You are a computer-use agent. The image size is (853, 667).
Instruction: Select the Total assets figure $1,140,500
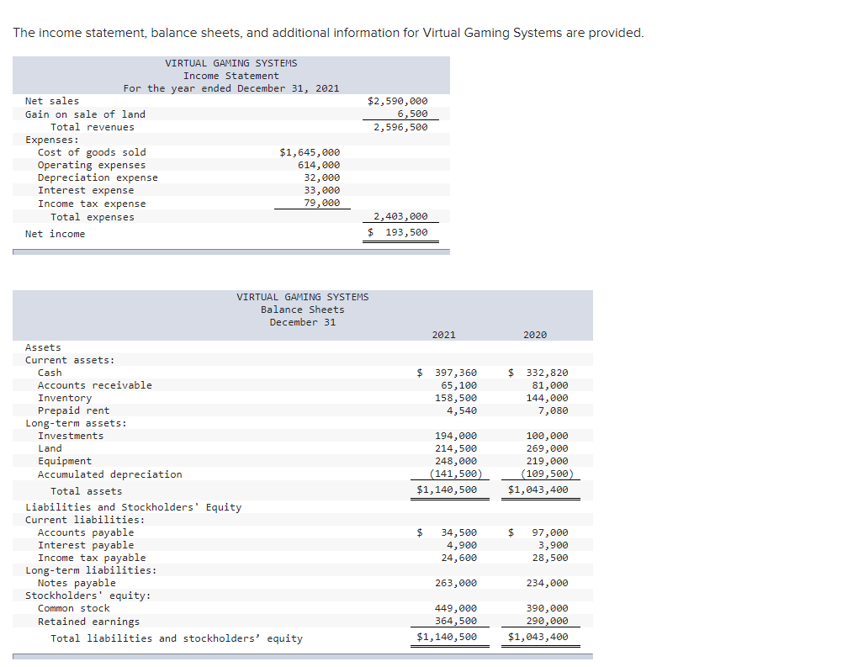[x=450, y=490]
